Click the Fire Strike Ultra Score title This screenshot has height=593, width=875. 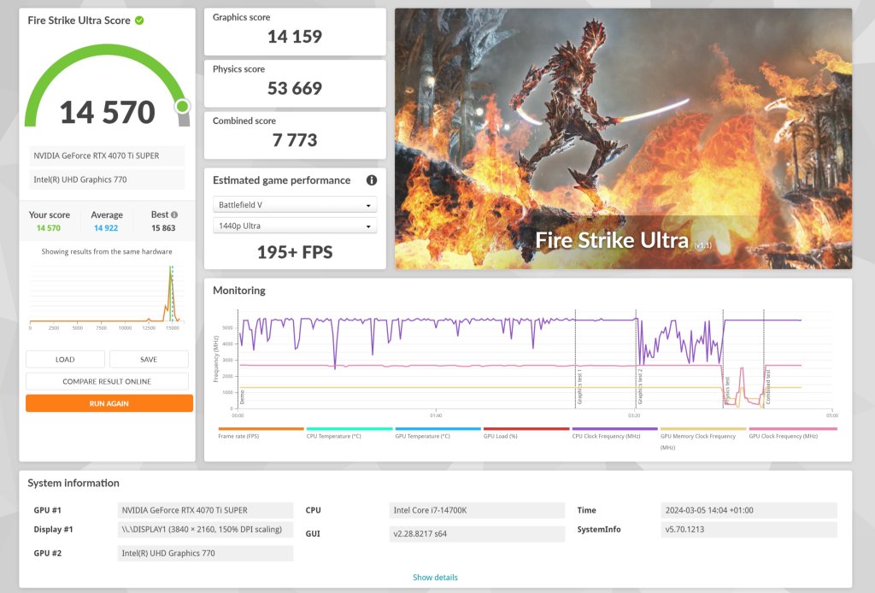pos(79,21)
